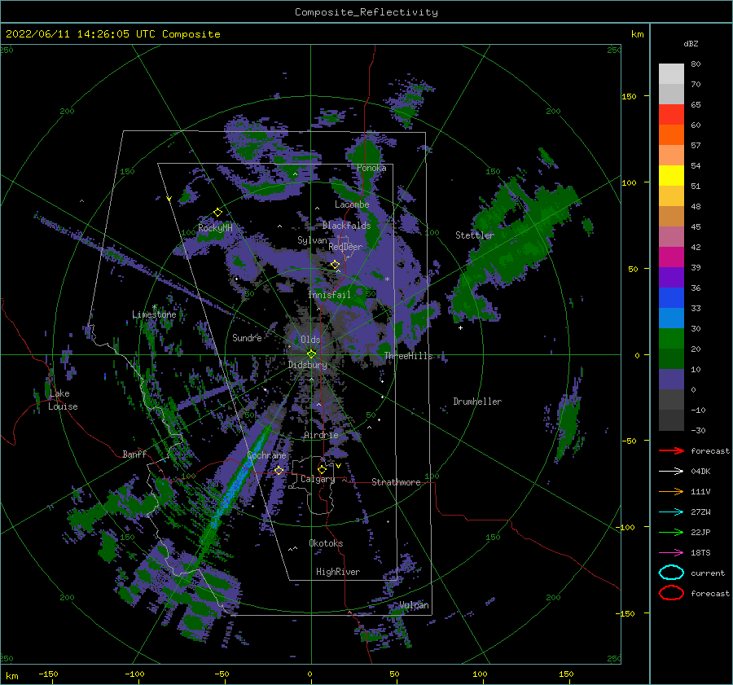This screenshot has width=733, height=685.
Task: Click the Didsbury town label
Action: [308, 365]
